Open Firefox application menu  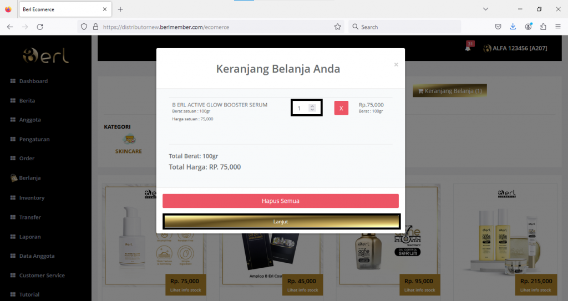(558, 27)
